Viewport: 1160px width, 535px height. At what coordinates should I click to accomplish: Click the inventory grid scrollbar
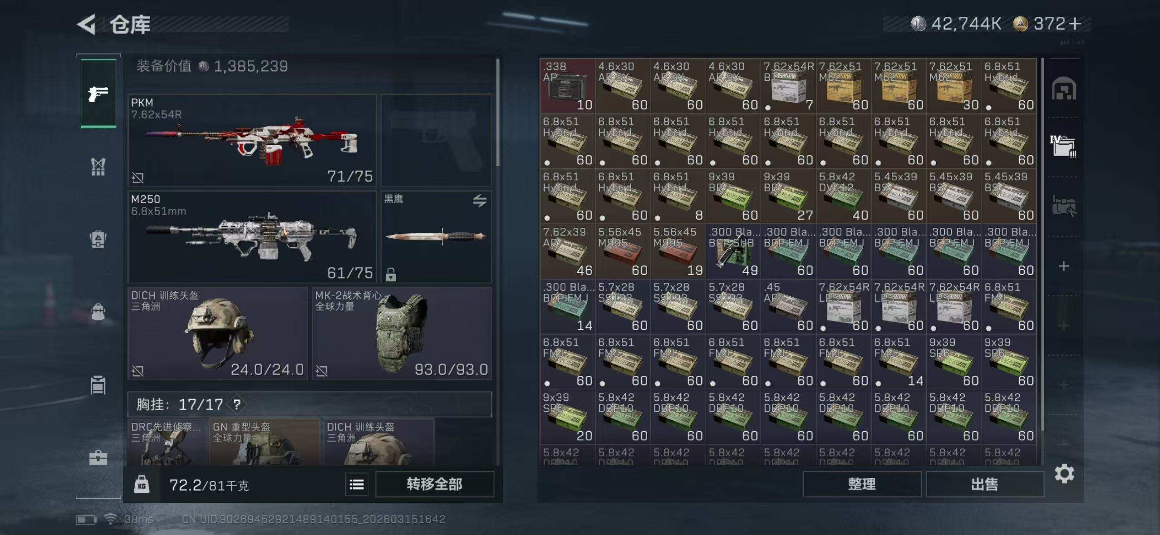point(1042,245)
